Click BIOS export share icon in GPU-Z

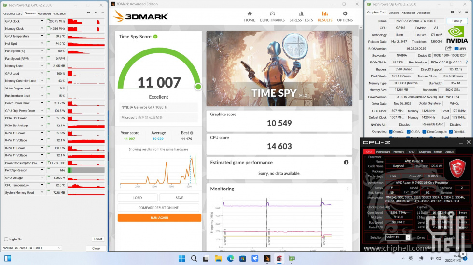click(x=448, y=48)
